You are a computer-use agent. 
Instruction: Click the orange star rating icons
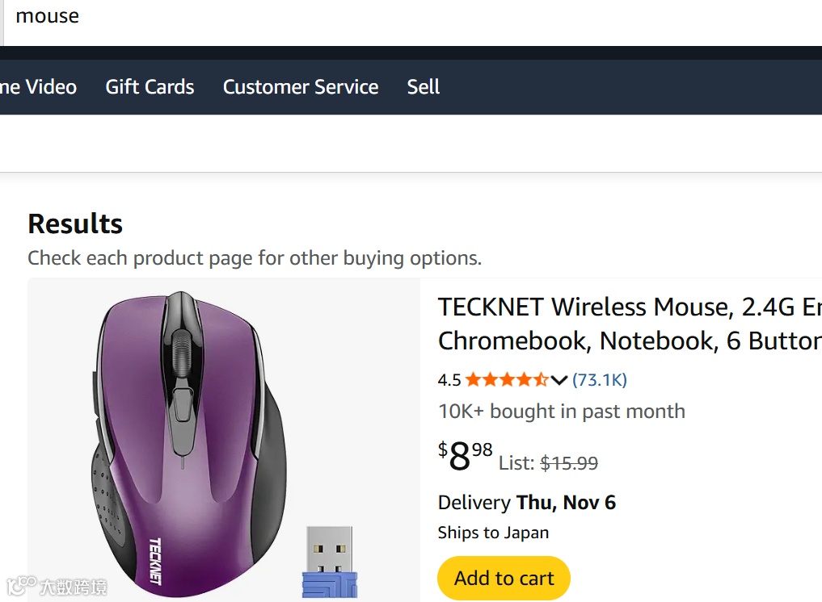point(506,380)
